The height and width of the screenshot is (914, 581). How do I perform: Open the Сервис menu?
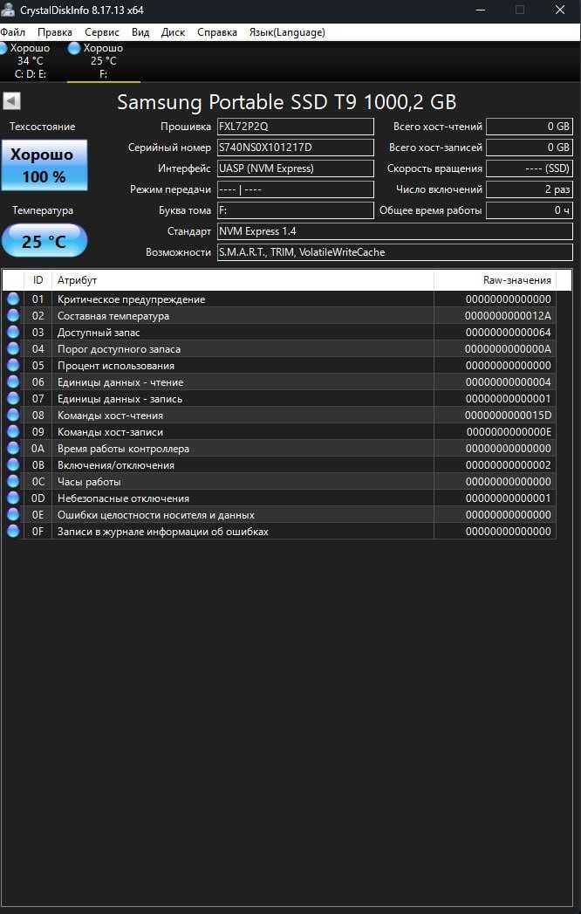click(x=102, y=32)
